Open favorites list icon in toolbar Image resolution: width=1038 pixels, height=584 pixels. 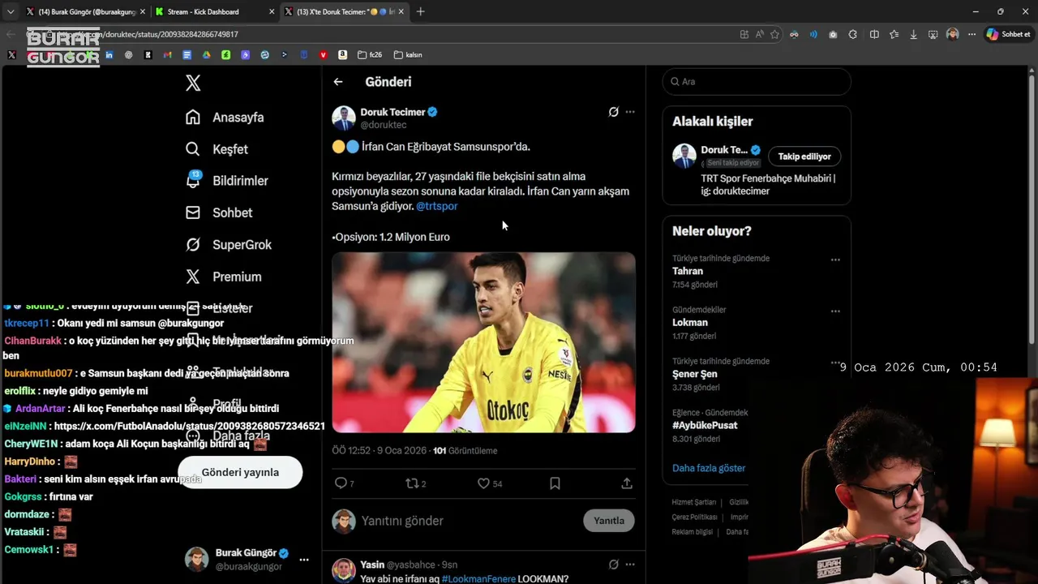click(894, 34)
